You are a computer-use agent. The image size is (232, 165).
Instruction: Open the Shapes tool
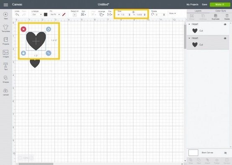[x=5, y=78]
